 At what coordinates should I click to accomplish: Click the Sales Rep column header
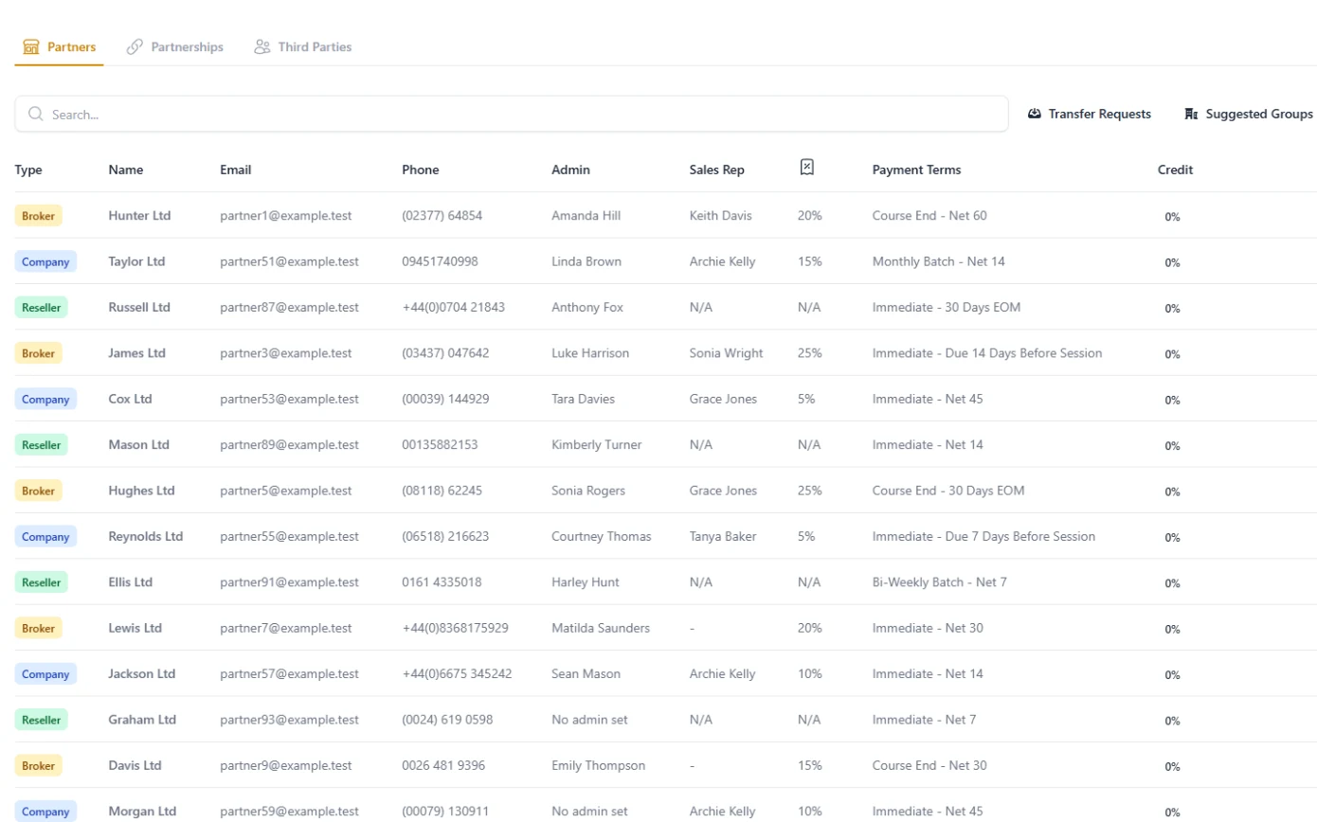[717, 170]
